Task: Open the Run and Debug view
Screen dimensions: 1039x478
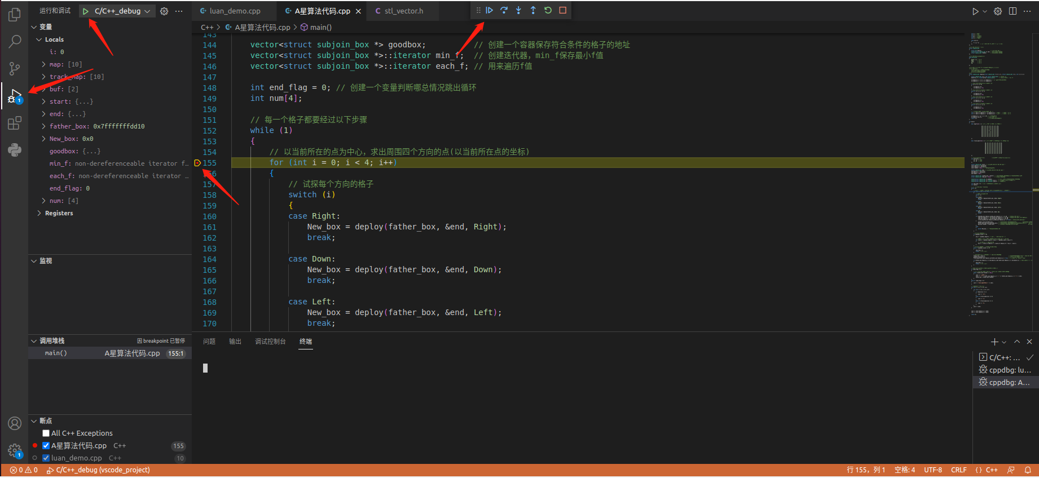Action: point(15,96)
